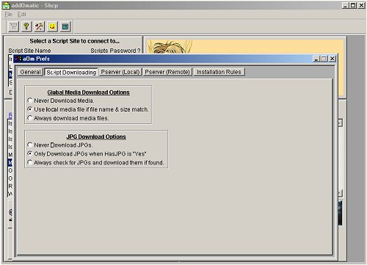Image resolution: width=367 pixels, height=265 pixels.
Task: Open the Edit menu in main window
Action: click(x=21, y=14)
